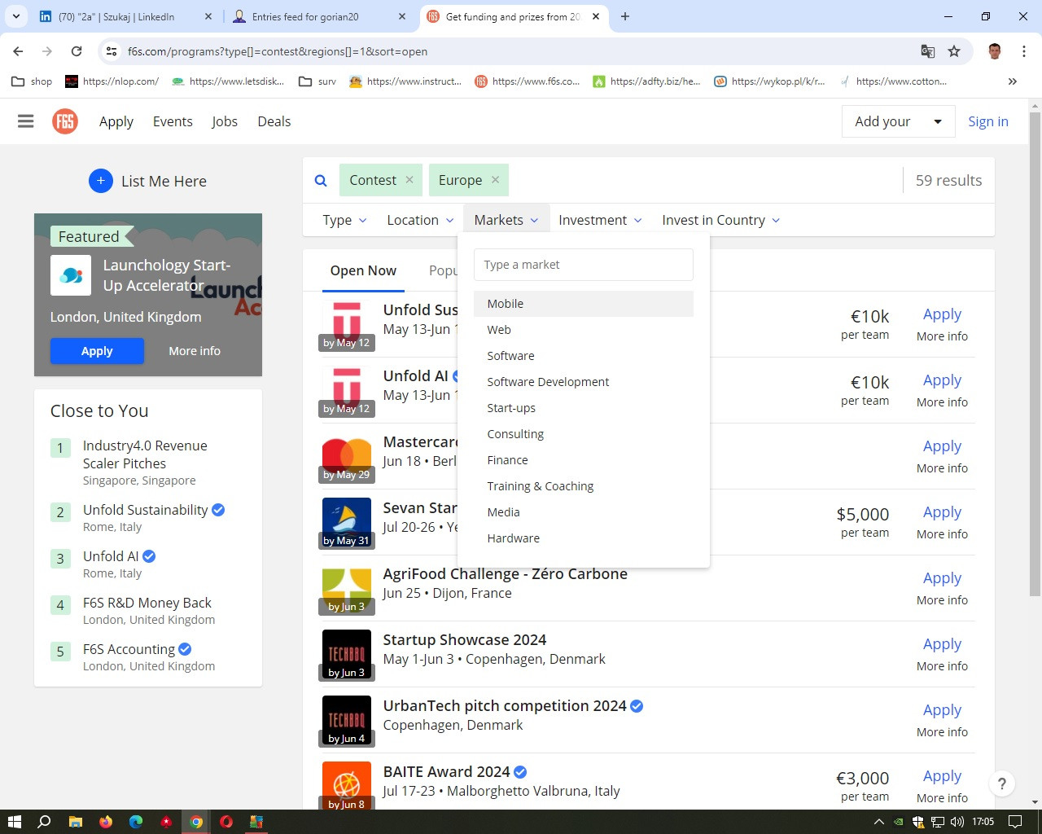Viewport: 1042px width, 834px height.
Task: Expand the Type filter dropdown
Action: point(344,220)
